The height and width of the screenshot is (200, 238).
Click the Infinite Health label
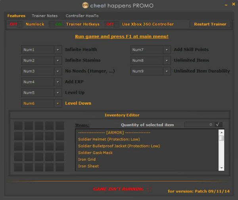81,50
